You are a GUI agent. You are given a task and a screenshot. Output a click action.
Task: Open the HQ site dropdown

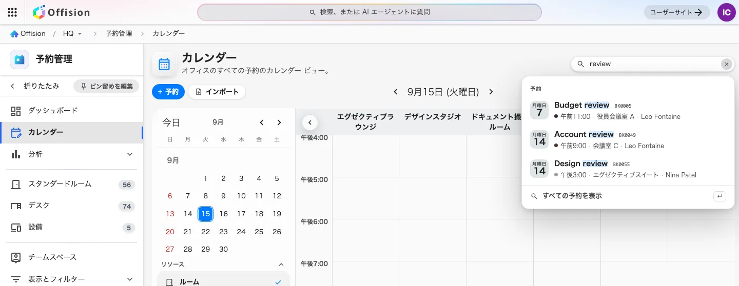point(72,33)
